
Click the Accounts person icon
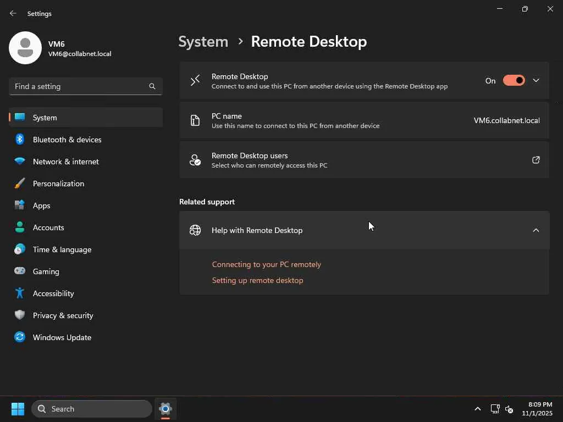20,227
